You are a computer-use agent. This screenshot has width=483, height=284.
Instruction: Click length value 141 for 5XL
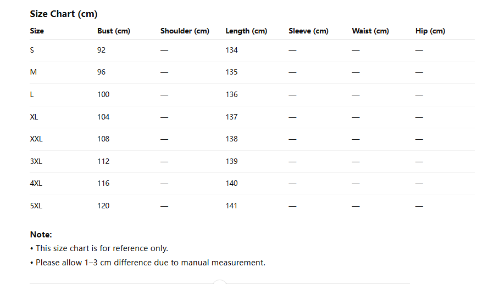[x=231, y=206]
